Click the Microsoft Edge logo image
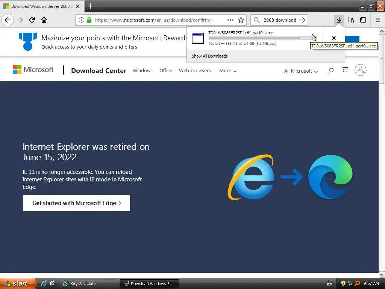 [330, 177]
